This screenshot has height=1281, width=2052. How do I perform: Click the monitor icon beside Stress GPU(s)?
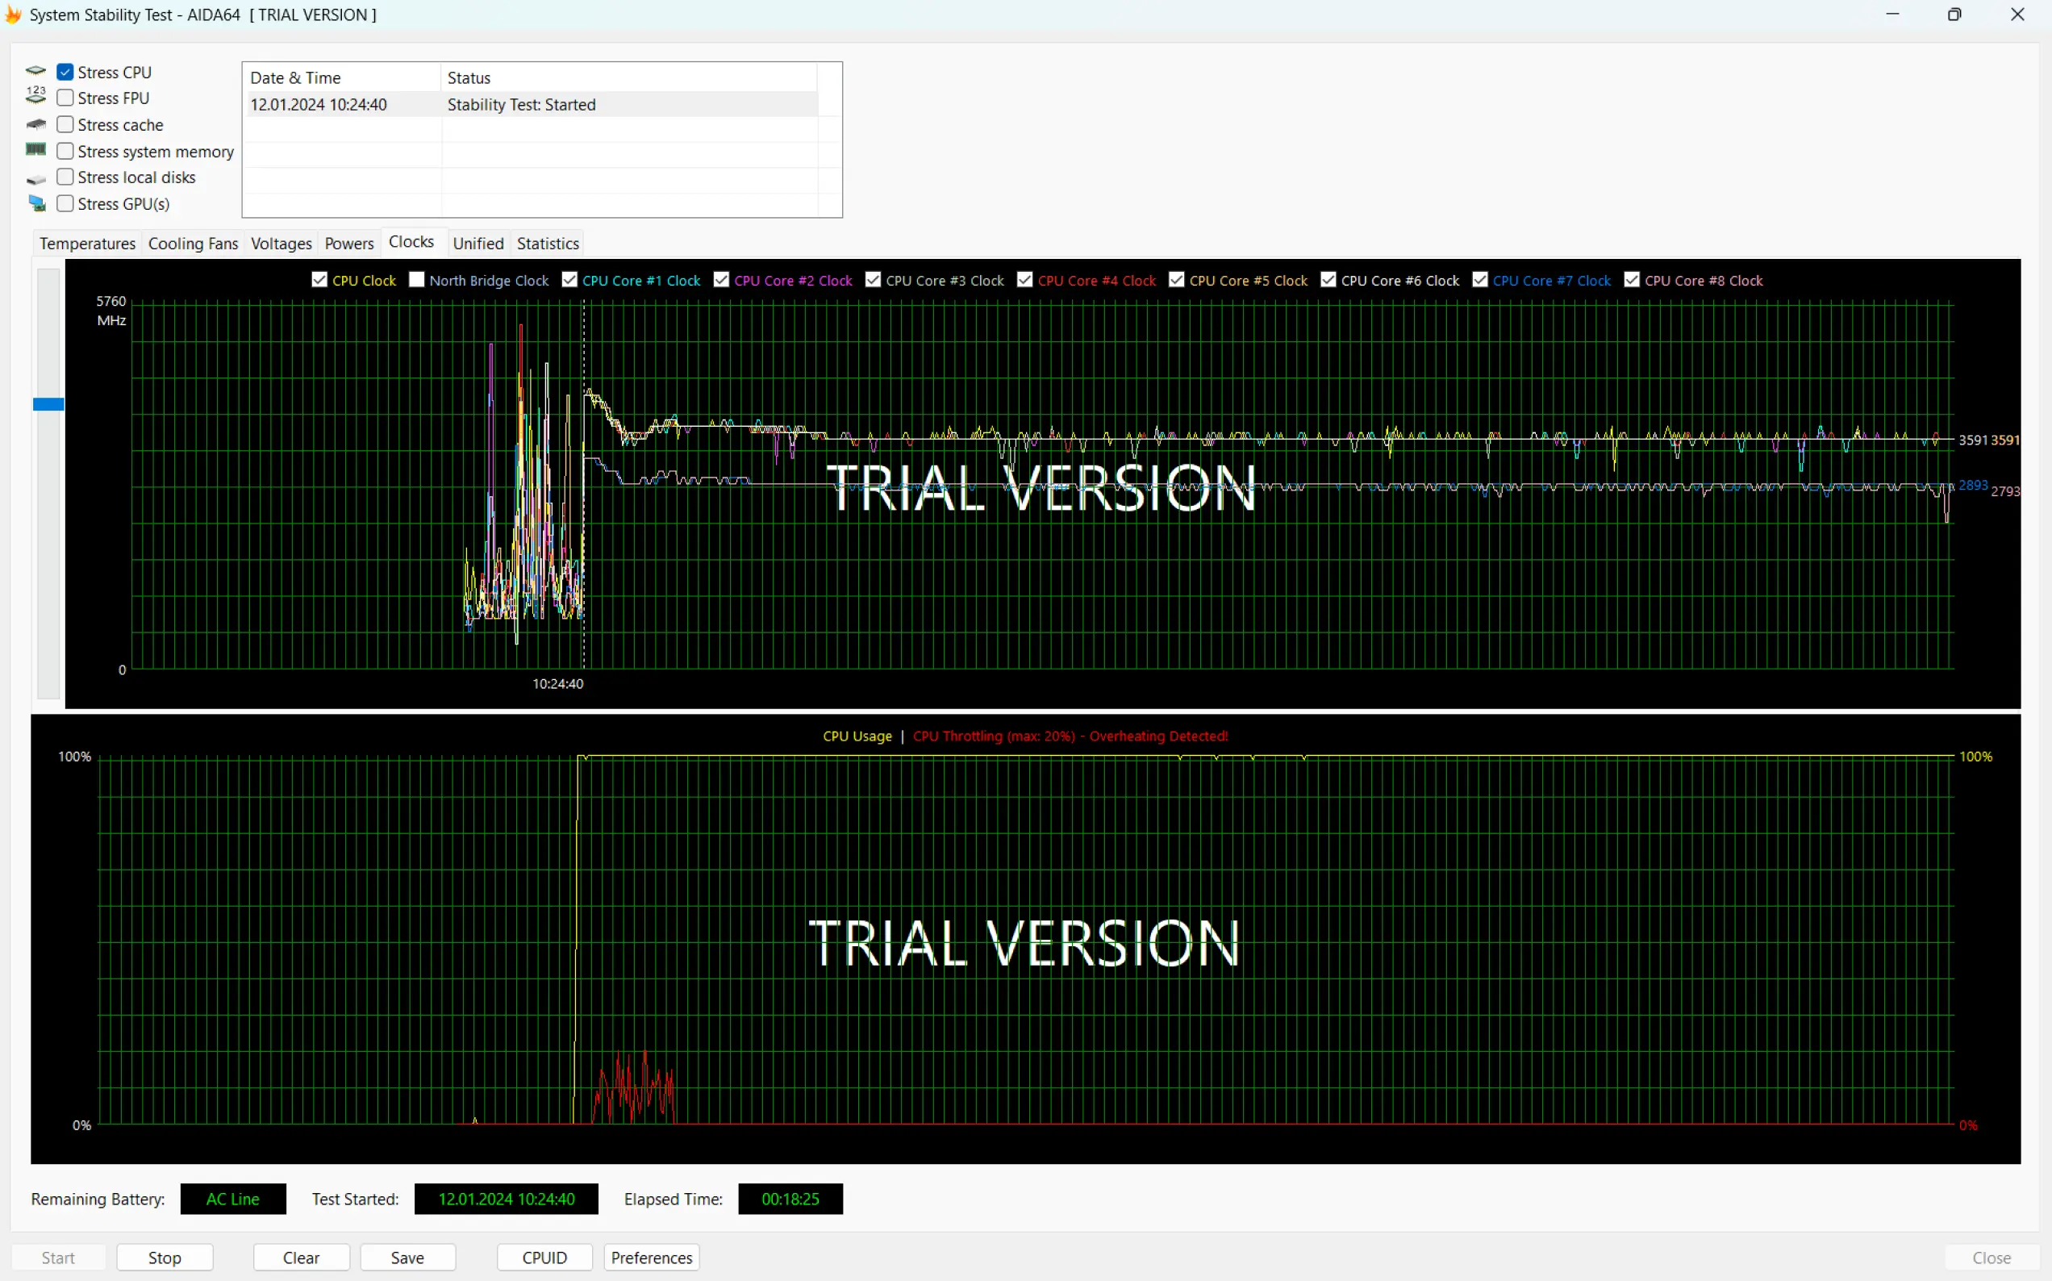[37, 203]
